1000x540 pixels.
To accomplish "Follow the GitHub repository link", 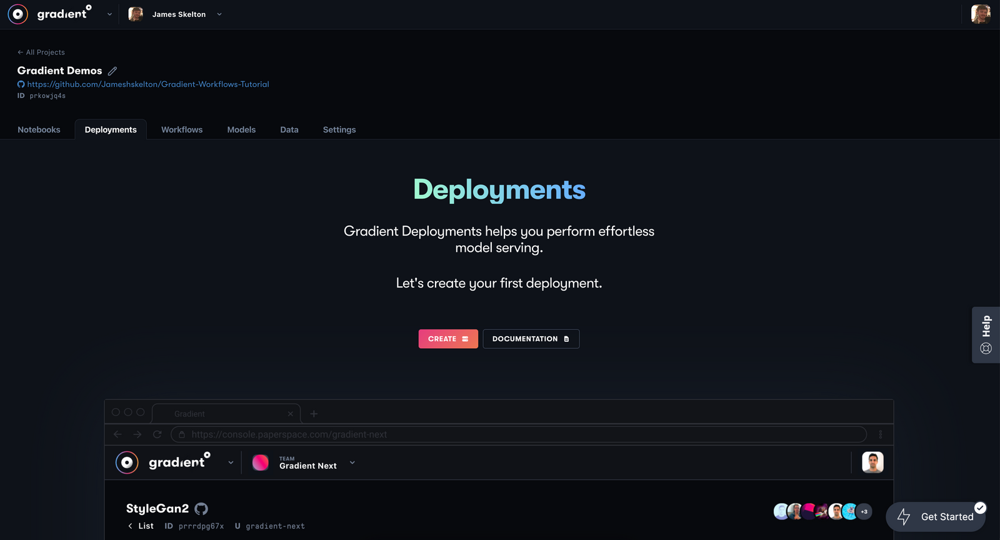I will pos(147,84).
